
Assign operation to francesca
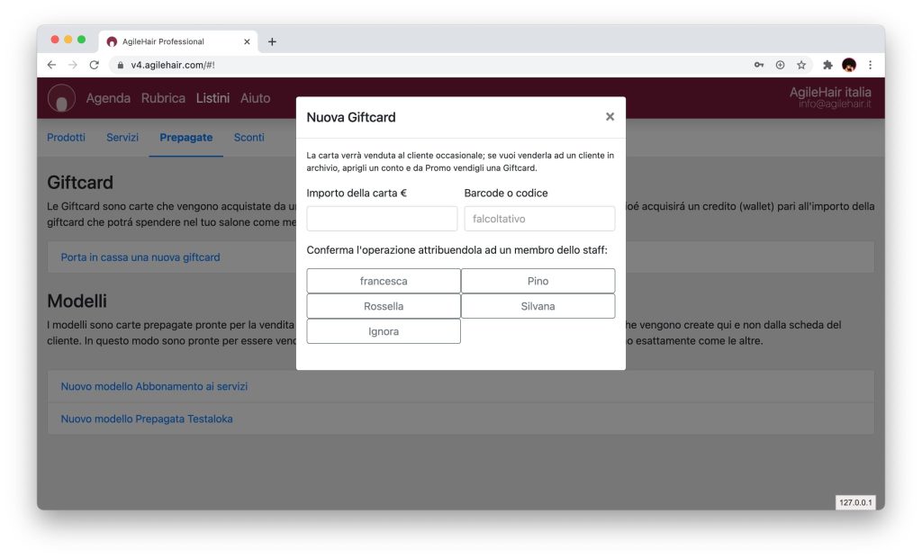pyautogui.click(x=384, y=281)
